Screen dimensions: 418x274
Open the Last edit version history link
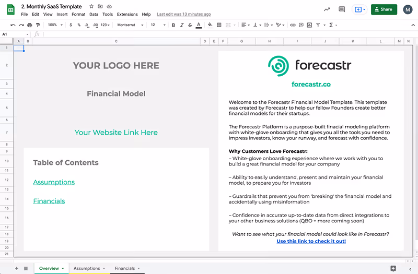point(184,15)
